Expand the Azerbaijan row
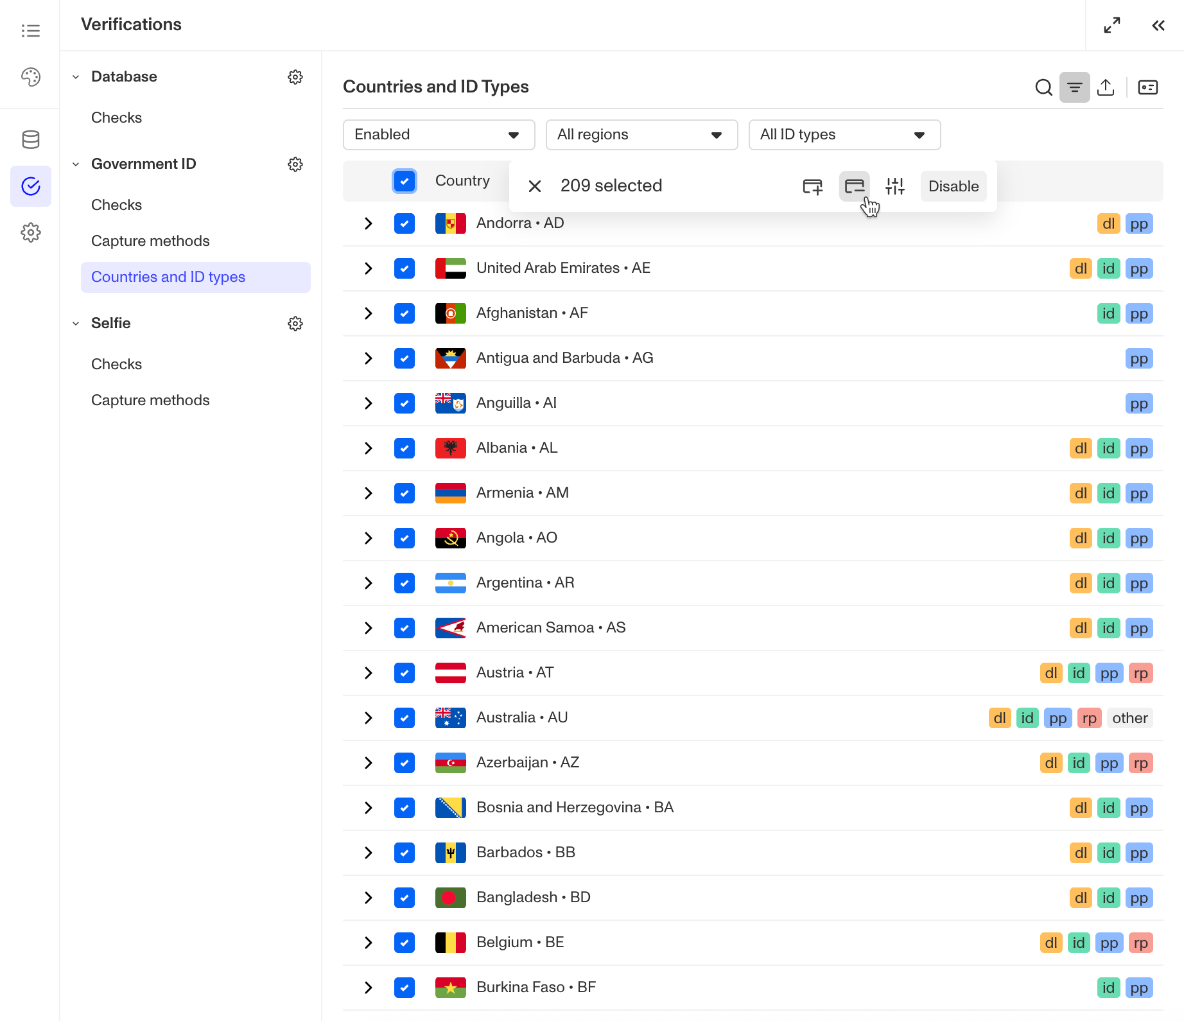 point(369,763)
